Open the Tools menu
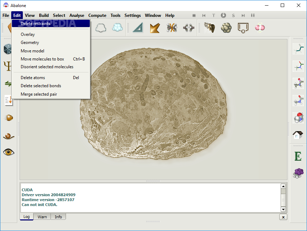 [115, 15]
